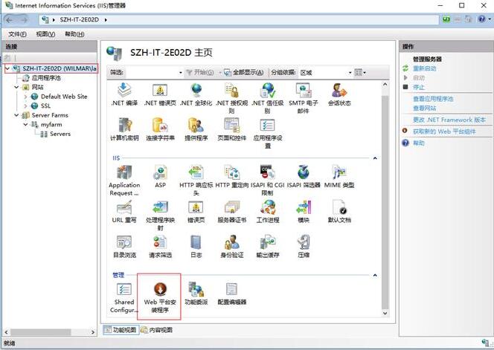Viewport: 494px width, 350px height.
Task: Open the .NET 编译 feature
Action: (x=124, y=94)
